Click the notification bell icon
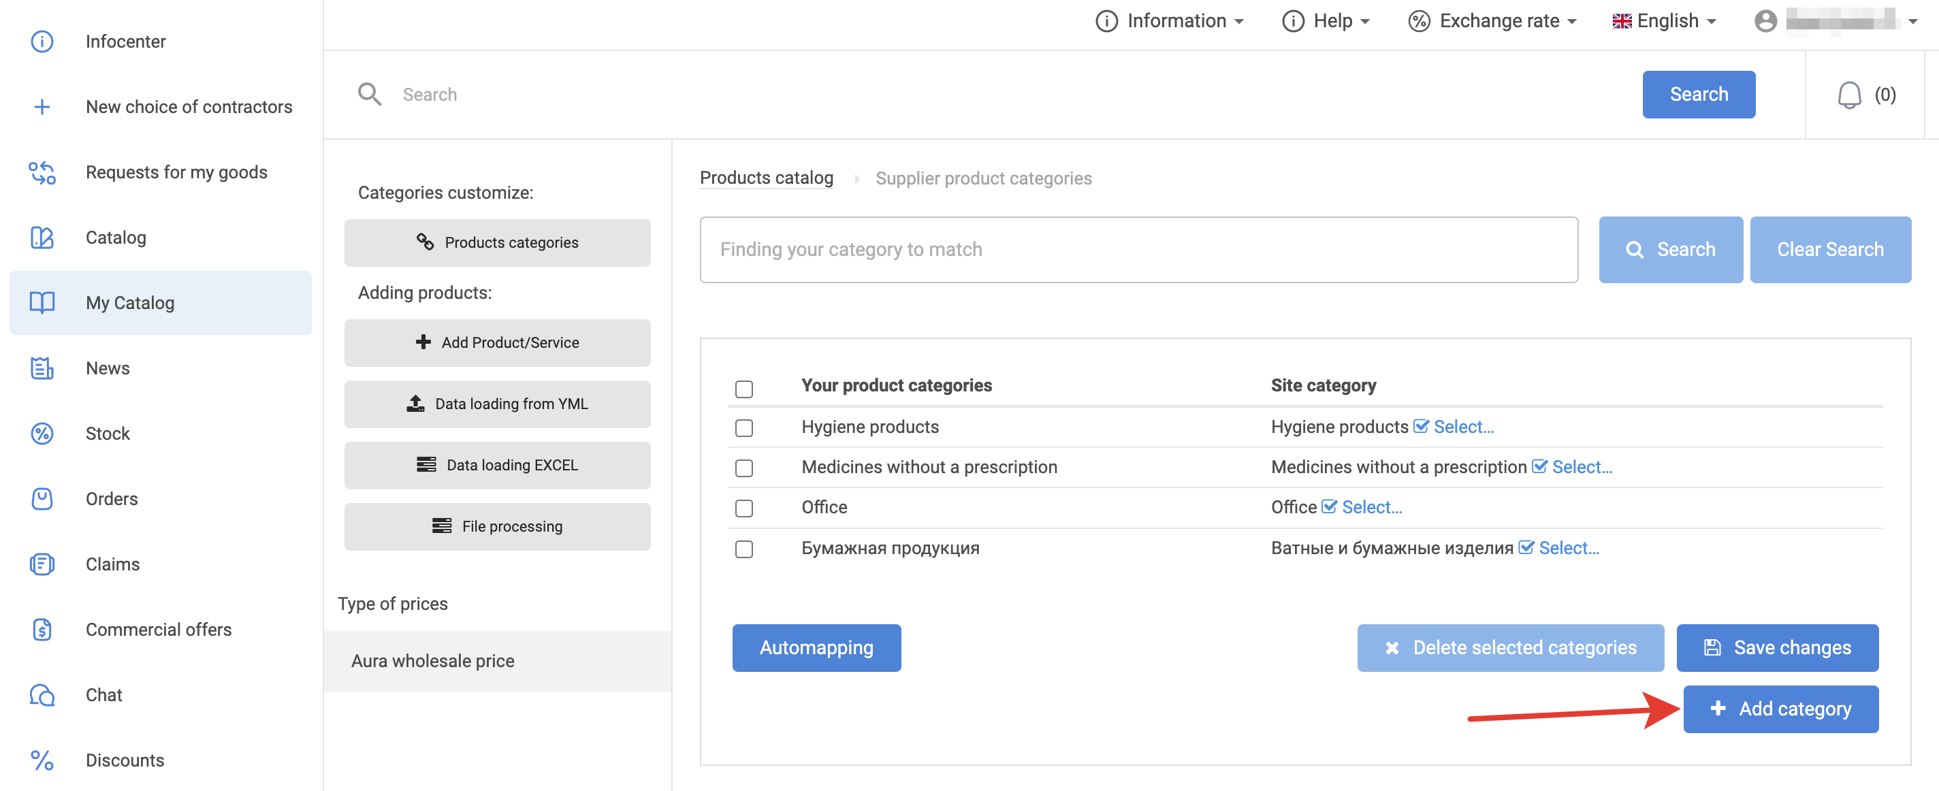This screenshot has width=1939, height=791. coord(1848,95)
